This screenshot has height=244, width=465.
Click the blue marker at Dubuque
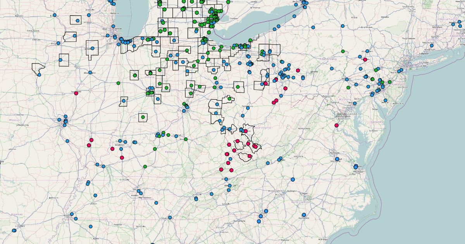54,15
